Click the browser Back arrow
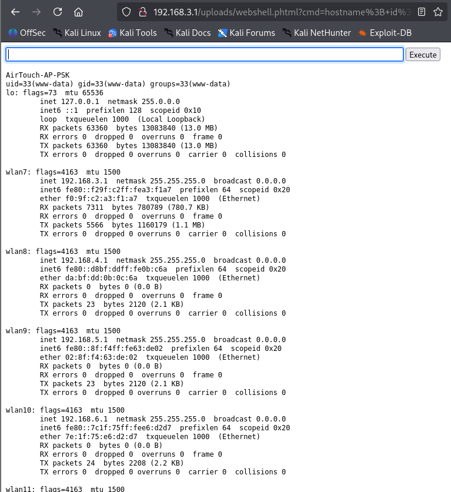The height and width of the screenshot is (492, 451). pos(15,12)
